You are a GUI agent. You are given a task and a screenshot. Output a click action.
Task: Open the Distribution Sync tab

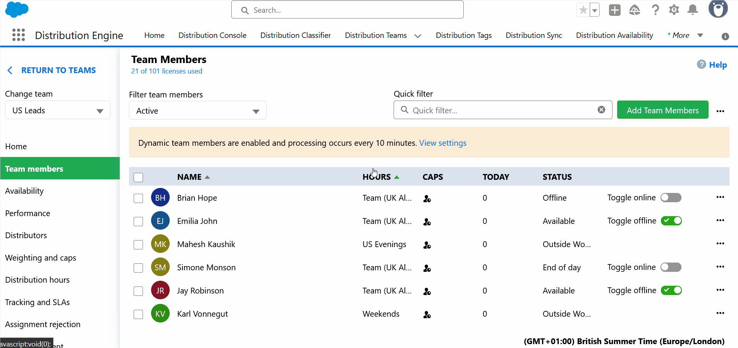click(x=534, y=35)
